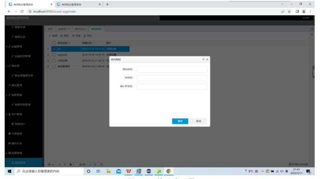324x179 pixels.
Task: Open the Chrome profile avatar
Action: [304, 12]
